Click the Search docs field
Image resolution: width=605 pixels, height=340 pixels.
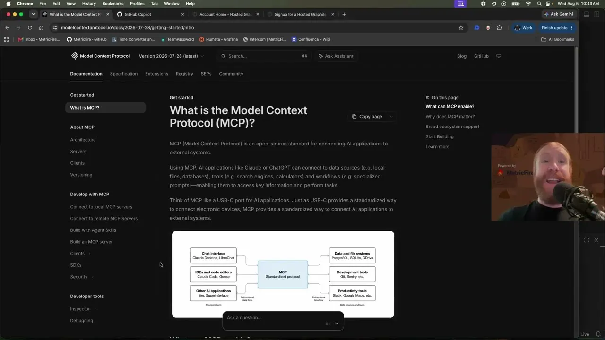pos(264,56)
